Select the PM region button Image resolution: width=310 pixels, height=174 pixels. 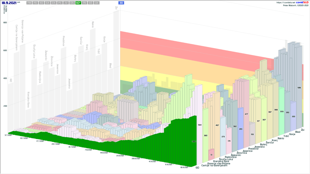coord(29,3)
